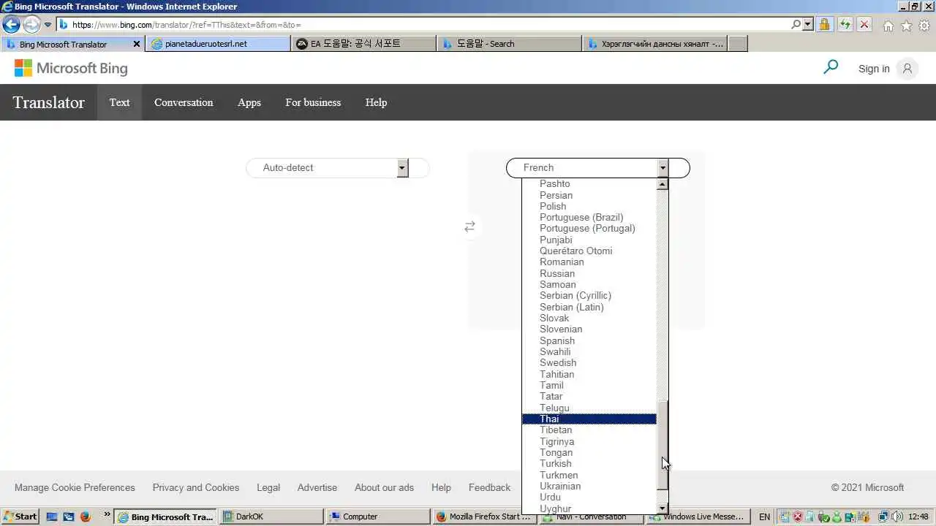The height and width of the screenshot is (526, 936).
Task: Open the Auto-detect source language dropdown
Action: click(336, 168)
